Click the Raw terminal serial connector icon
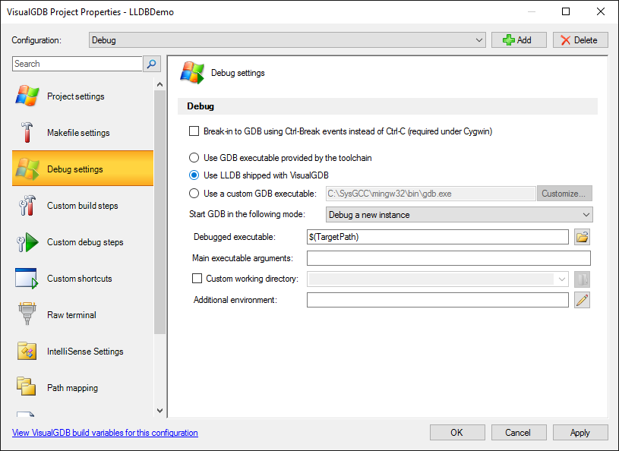 27,314
